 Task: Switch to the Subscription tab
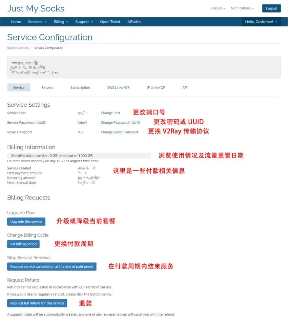coord(80,88)
